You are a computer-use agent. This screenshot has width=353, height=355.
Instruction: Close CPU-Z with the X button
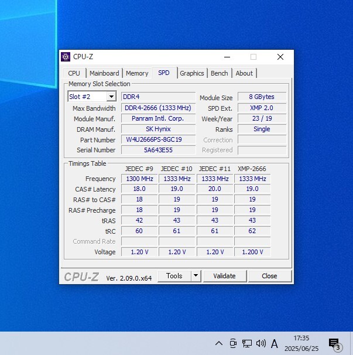click(280, 57)
